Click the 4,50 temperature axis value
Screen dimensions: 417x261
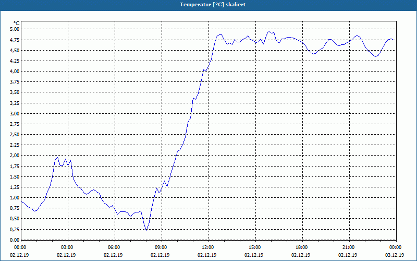point(15,50)
